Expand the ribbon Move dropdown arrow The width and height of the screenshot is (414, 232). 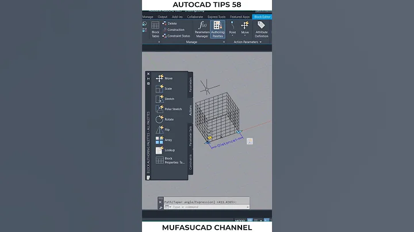245,36
